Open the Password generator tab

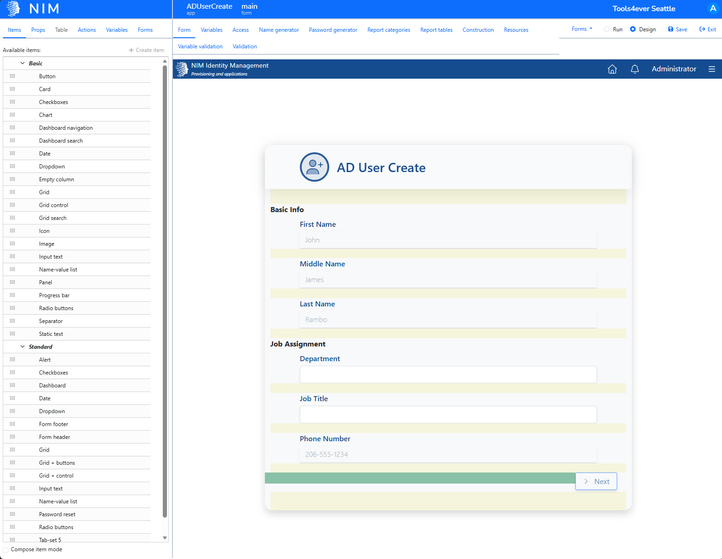(333, 30)
